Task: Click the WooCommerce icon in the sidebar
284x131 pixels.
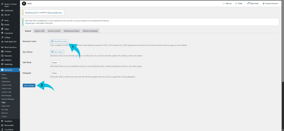Action: pos(2,47)
